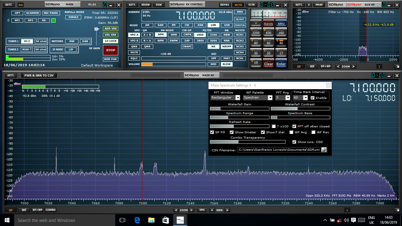This screenshot has width=402, height=226.
Task: Select the USB mode
Action: (227, 25)
